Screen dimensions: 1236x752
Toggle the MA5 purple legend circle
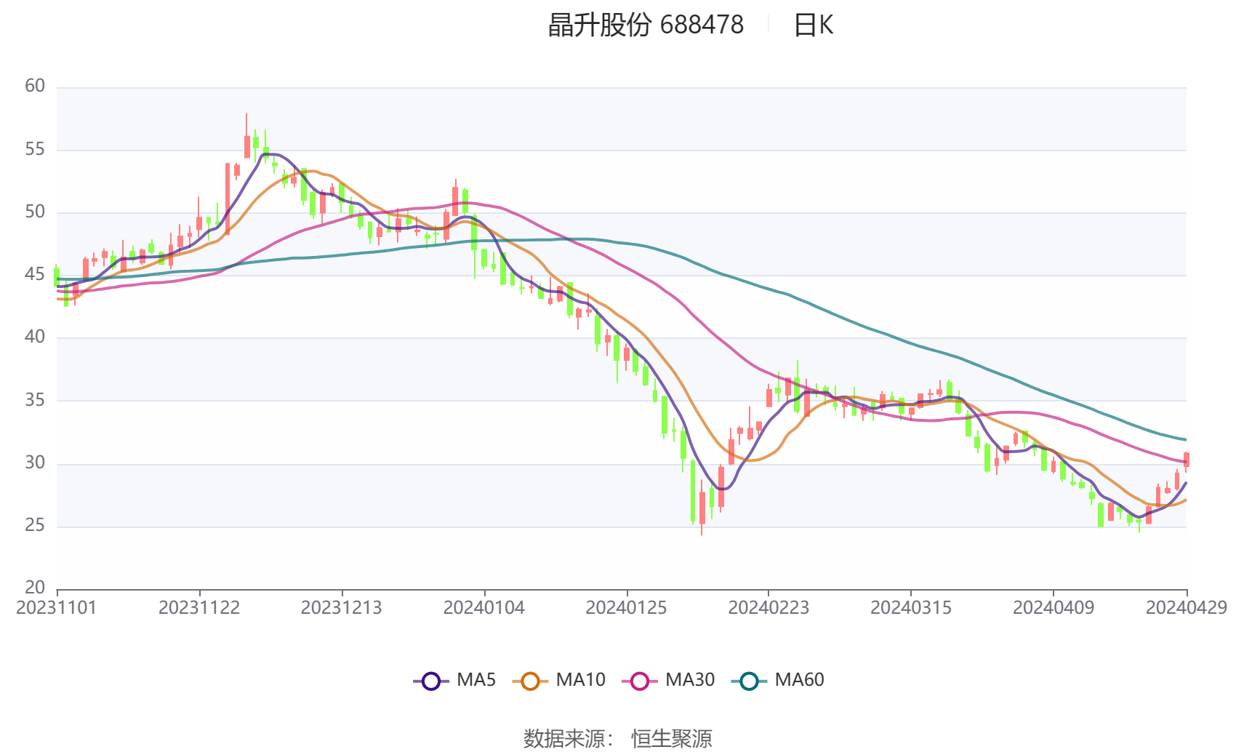[x=431, y=681]
